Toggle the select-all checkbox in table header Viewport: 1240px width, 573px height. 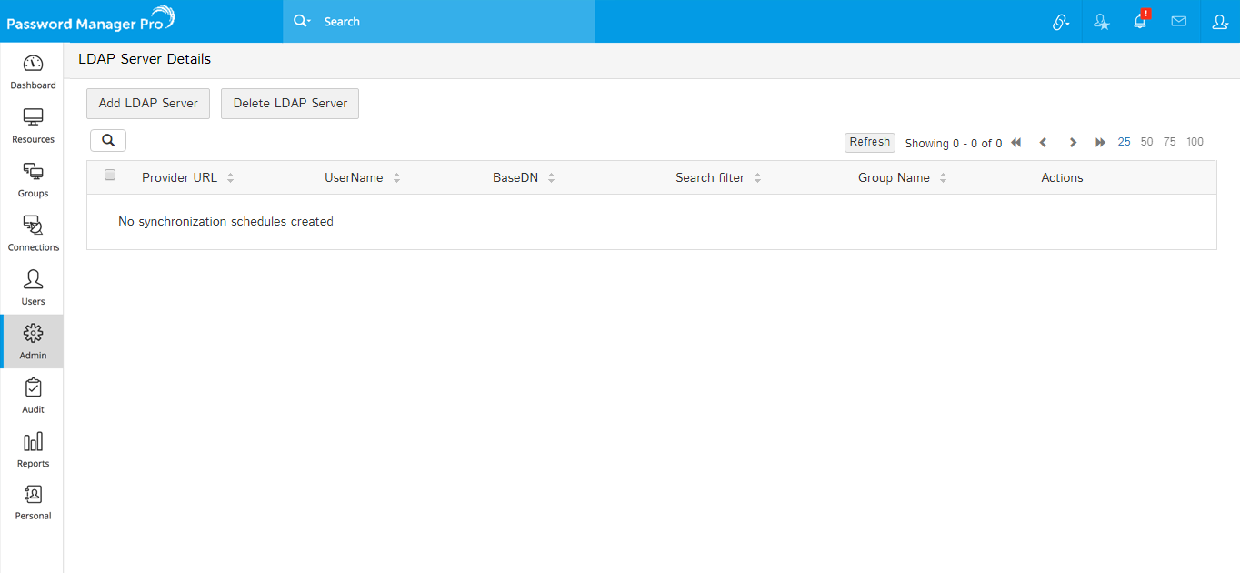110,176
